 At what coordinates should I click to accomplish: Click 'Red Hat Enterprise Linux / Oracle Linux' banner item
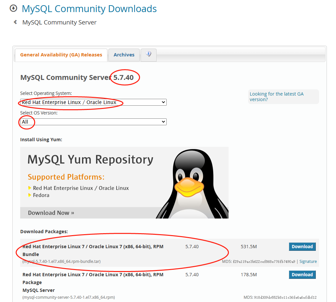tap(81, 188)
